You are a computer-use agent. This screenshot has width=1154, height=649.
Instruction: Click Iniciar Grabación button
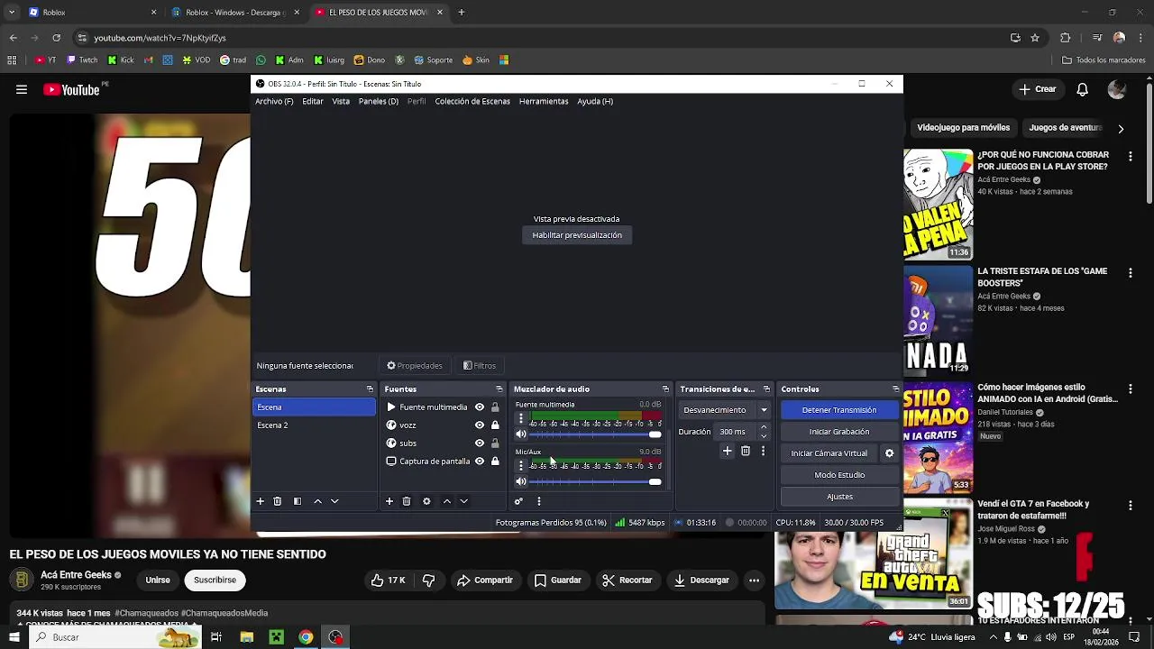pos(839,432)
